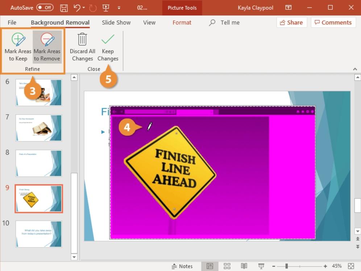The image size is (361, 271).
Task: Click the Keep Changes checkmark
Action: 108,47
